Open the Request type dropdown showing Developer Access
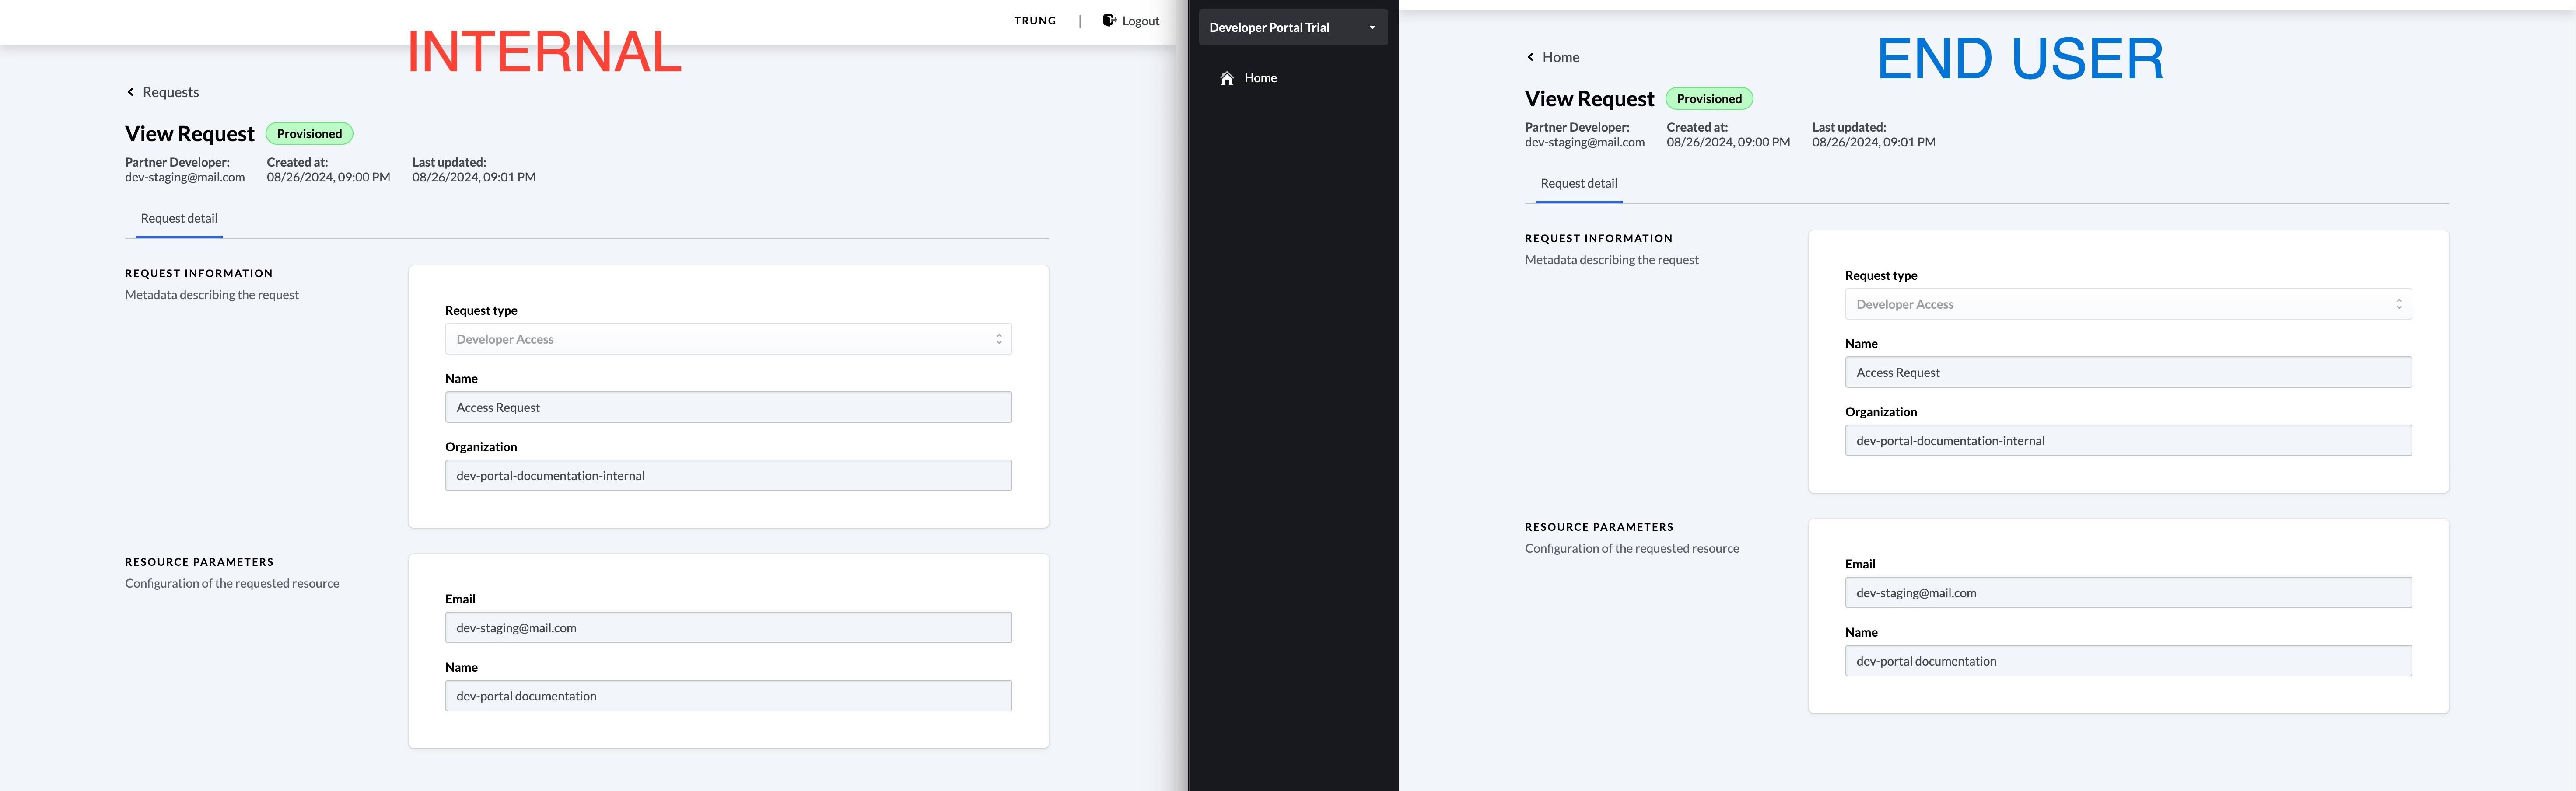2576x791 pixels. [728, 338]
